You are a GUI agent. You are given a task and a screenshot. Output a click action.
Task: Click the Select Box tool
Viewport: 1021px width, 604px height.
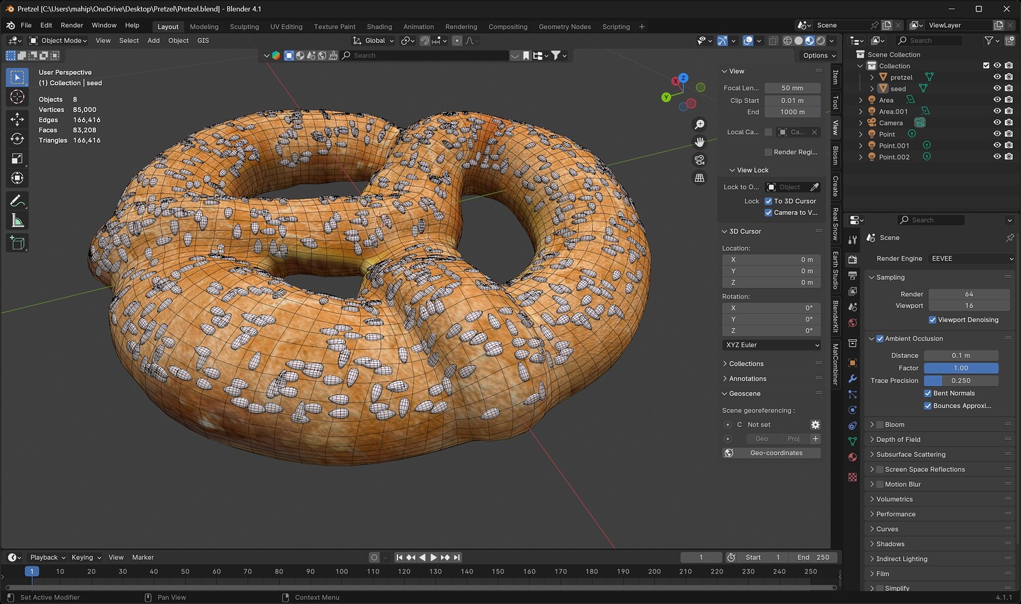pos(18,77)
